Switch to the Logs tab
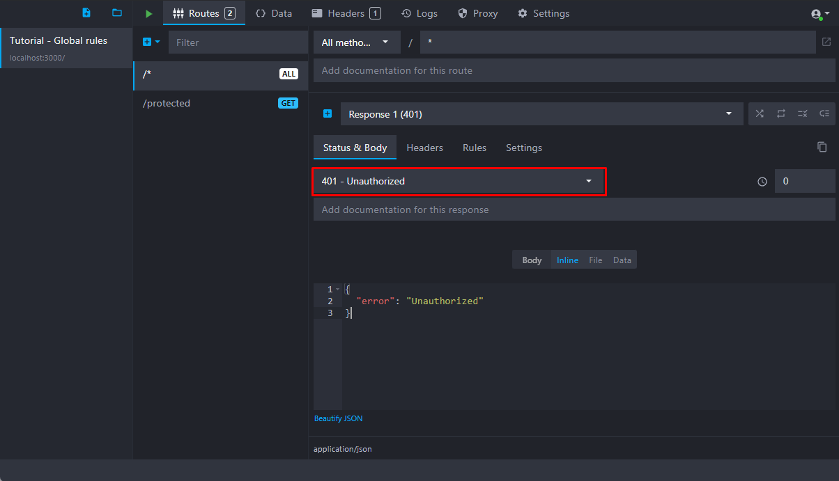The image size is (839, 481). 420,13
